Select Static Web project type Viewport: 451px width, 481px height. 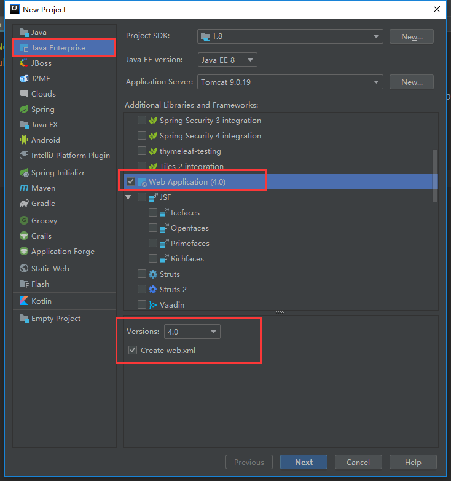click(x=65, y=268)
